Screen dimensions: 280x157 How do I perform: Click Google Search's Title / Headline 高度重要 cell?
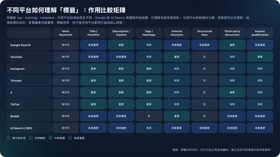pyautogui.click(x=93, y=45)
